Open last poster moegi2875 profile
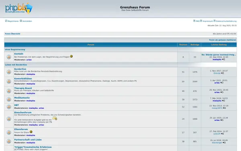Viewport: 241px width, 151px height. click(x=217, y=108)
